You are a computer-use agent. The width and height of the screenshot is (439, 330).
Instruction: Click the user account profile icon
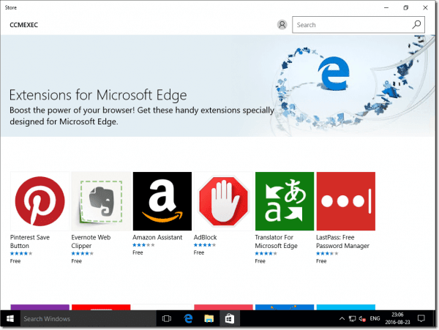(282, 25)
